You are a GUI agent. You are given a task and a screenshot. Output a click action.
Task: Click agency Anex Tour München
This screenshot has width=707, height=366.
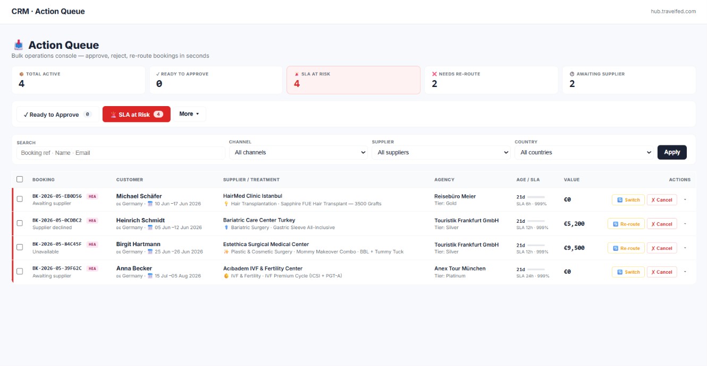pos(460,268)
